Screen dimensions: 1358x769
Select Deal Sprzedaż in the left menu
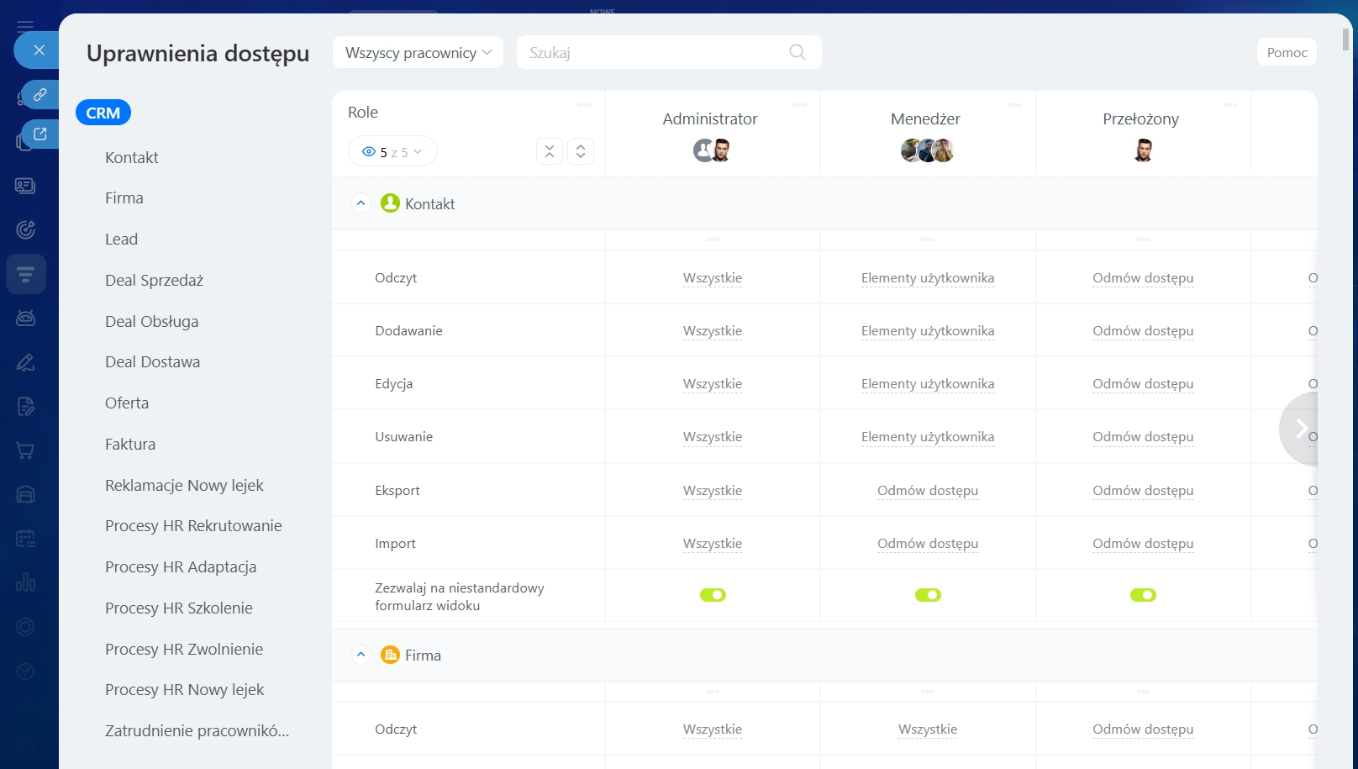154,280
